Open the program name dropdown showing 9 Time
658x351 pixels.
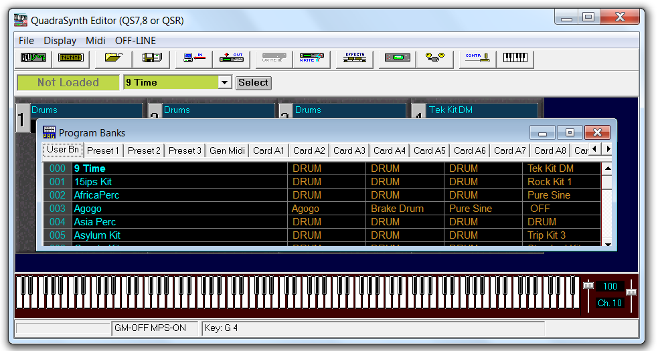point(225,83)
